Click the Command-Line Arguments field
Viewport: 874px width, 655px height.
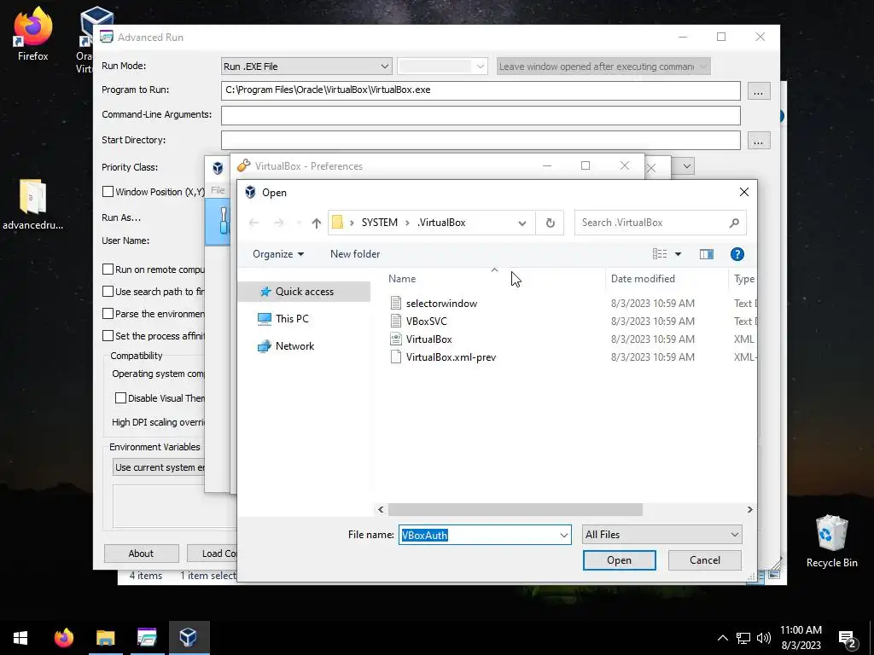[481, 116]
